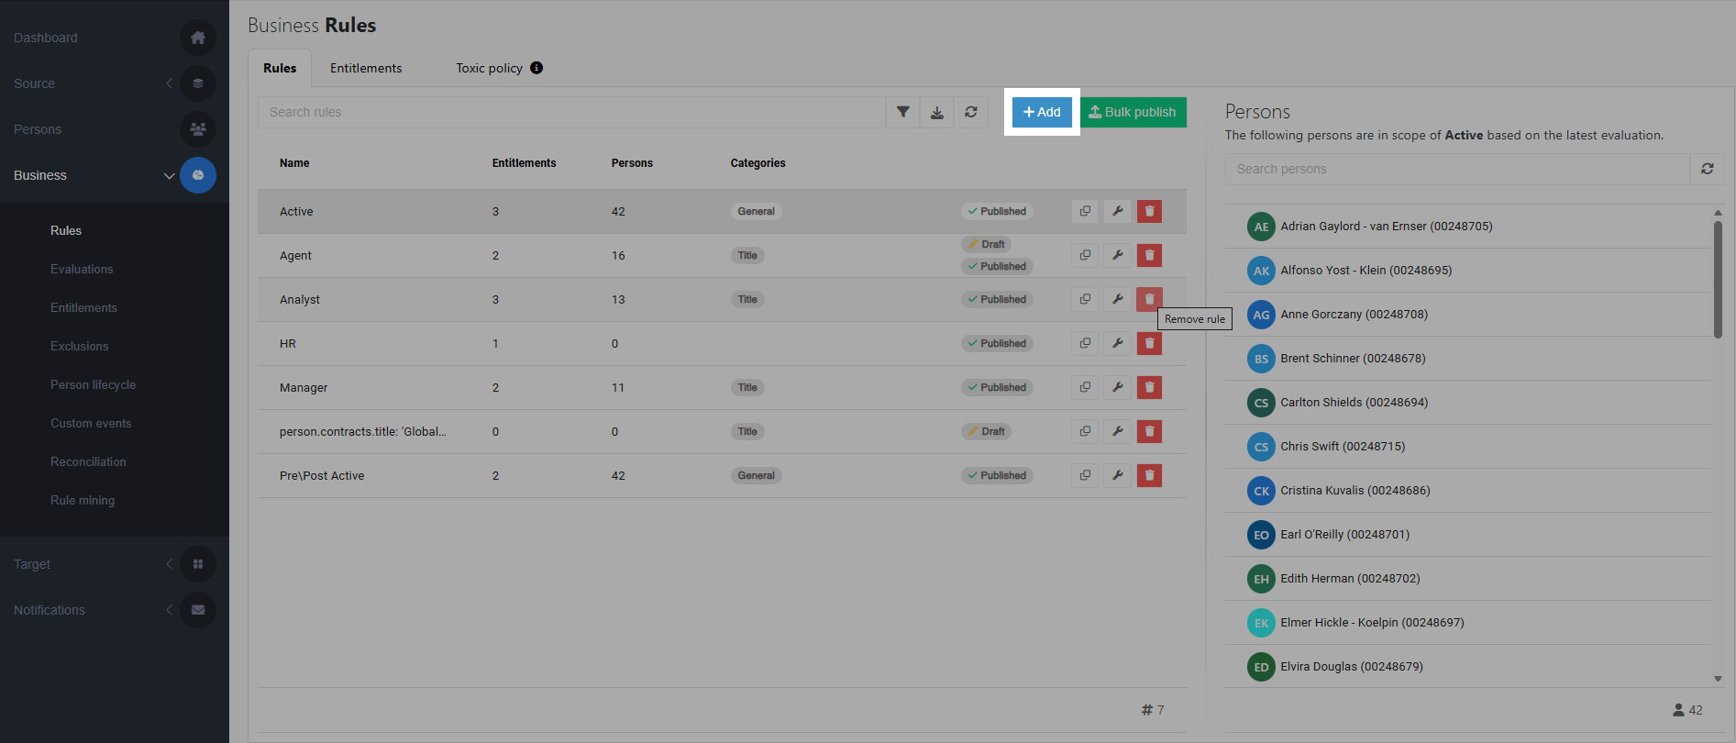The height and width of the screenshot is (743, 1736).
Task: Copy the Pre\Post Active rule
Action: point(1085,475)
